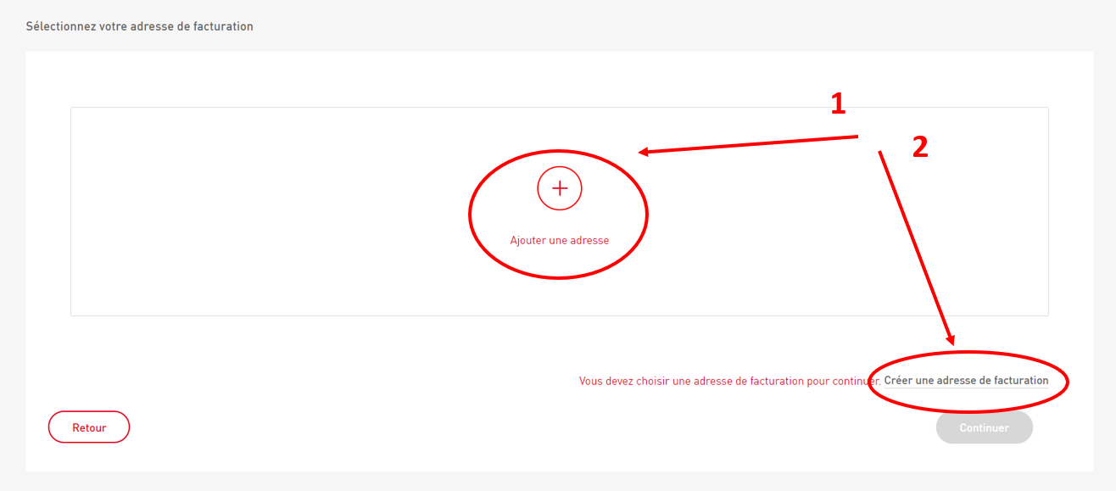Go back with the Retour button
Viewport: 1116px width, 491px height.
pos(89,427)
